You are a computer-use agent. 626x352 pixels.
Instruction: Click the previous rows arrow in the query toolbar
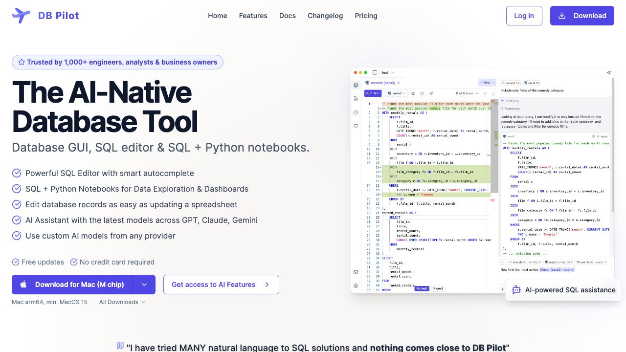click(x=478, y=93)
